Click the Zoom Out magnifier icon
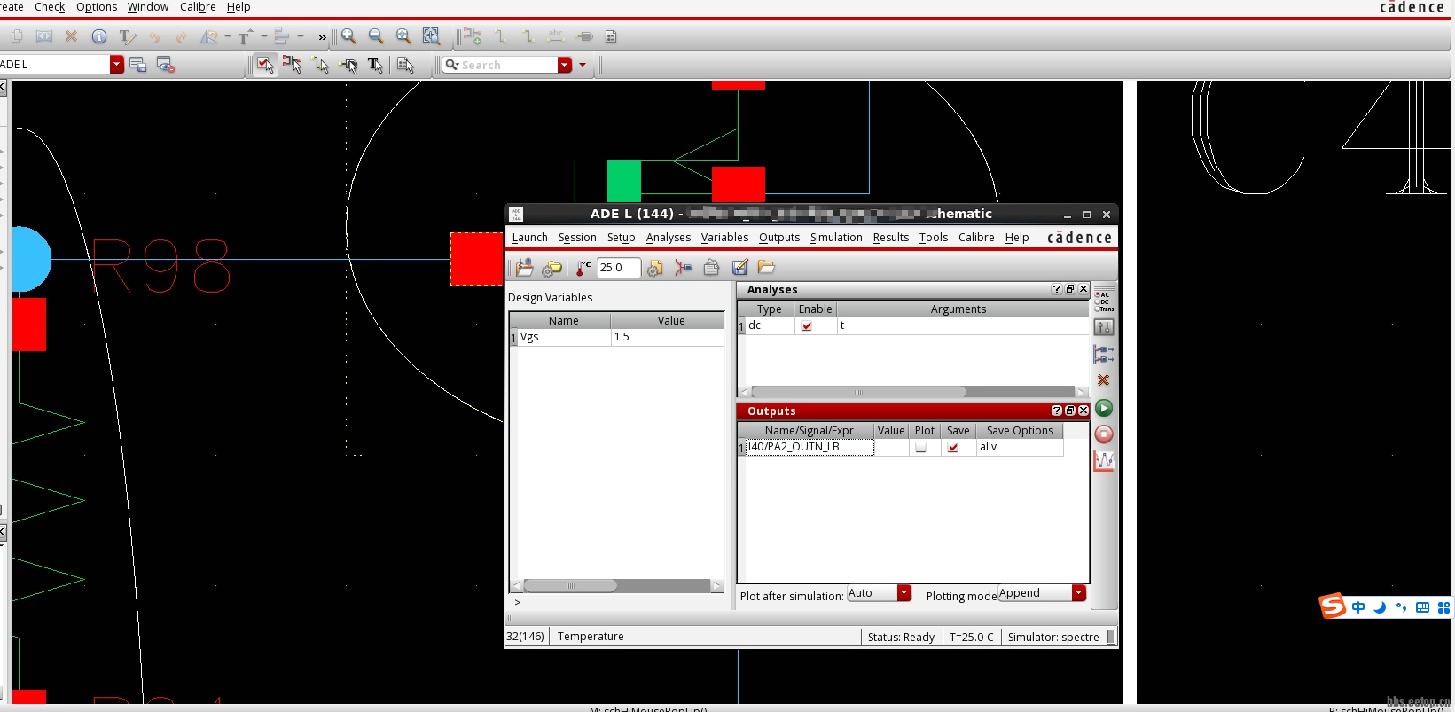The height and width of the screenshot is (712, 1455). click(376, 36)
